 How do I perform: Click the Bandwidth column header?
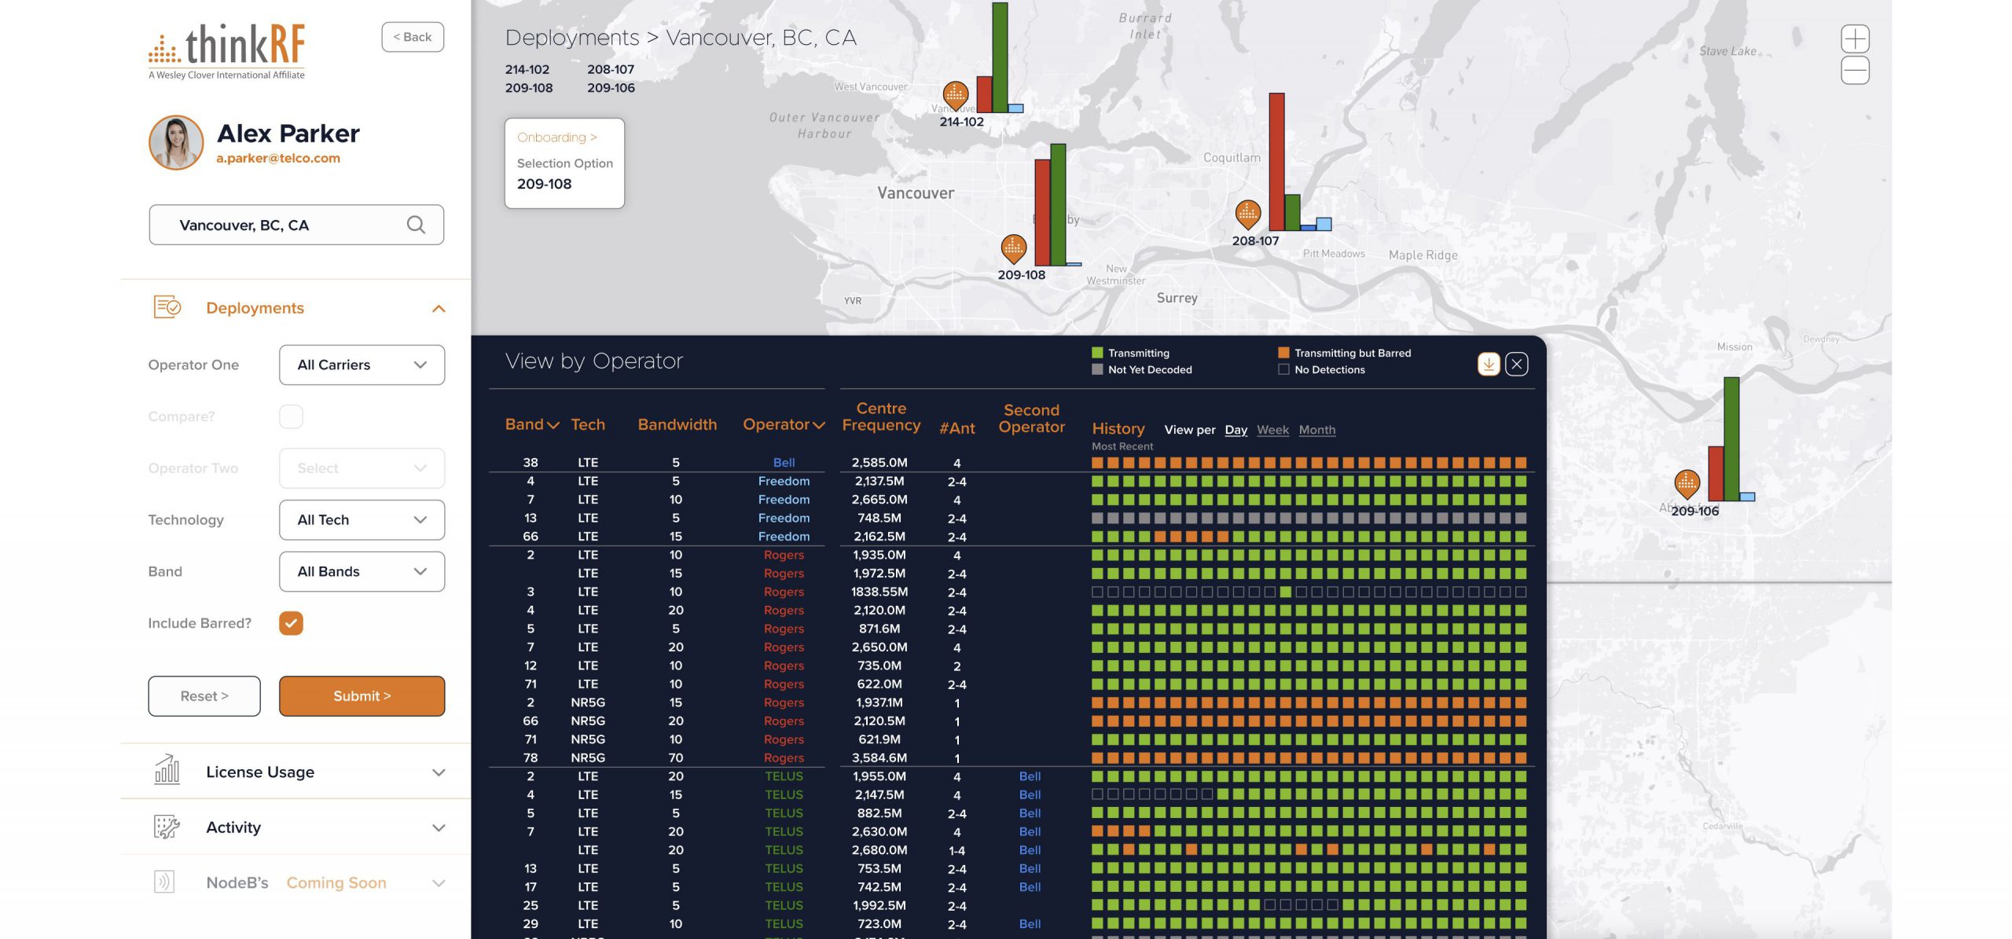point(677,424)
